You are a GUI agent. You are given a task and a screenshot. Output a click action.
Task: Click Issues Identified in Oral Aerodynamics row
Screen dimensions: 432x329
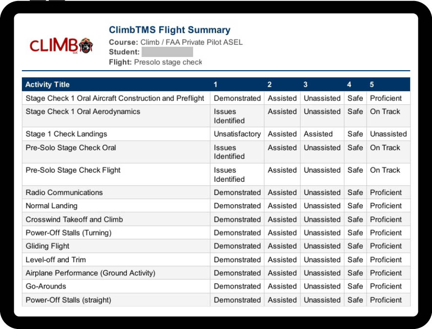[229, 116]
